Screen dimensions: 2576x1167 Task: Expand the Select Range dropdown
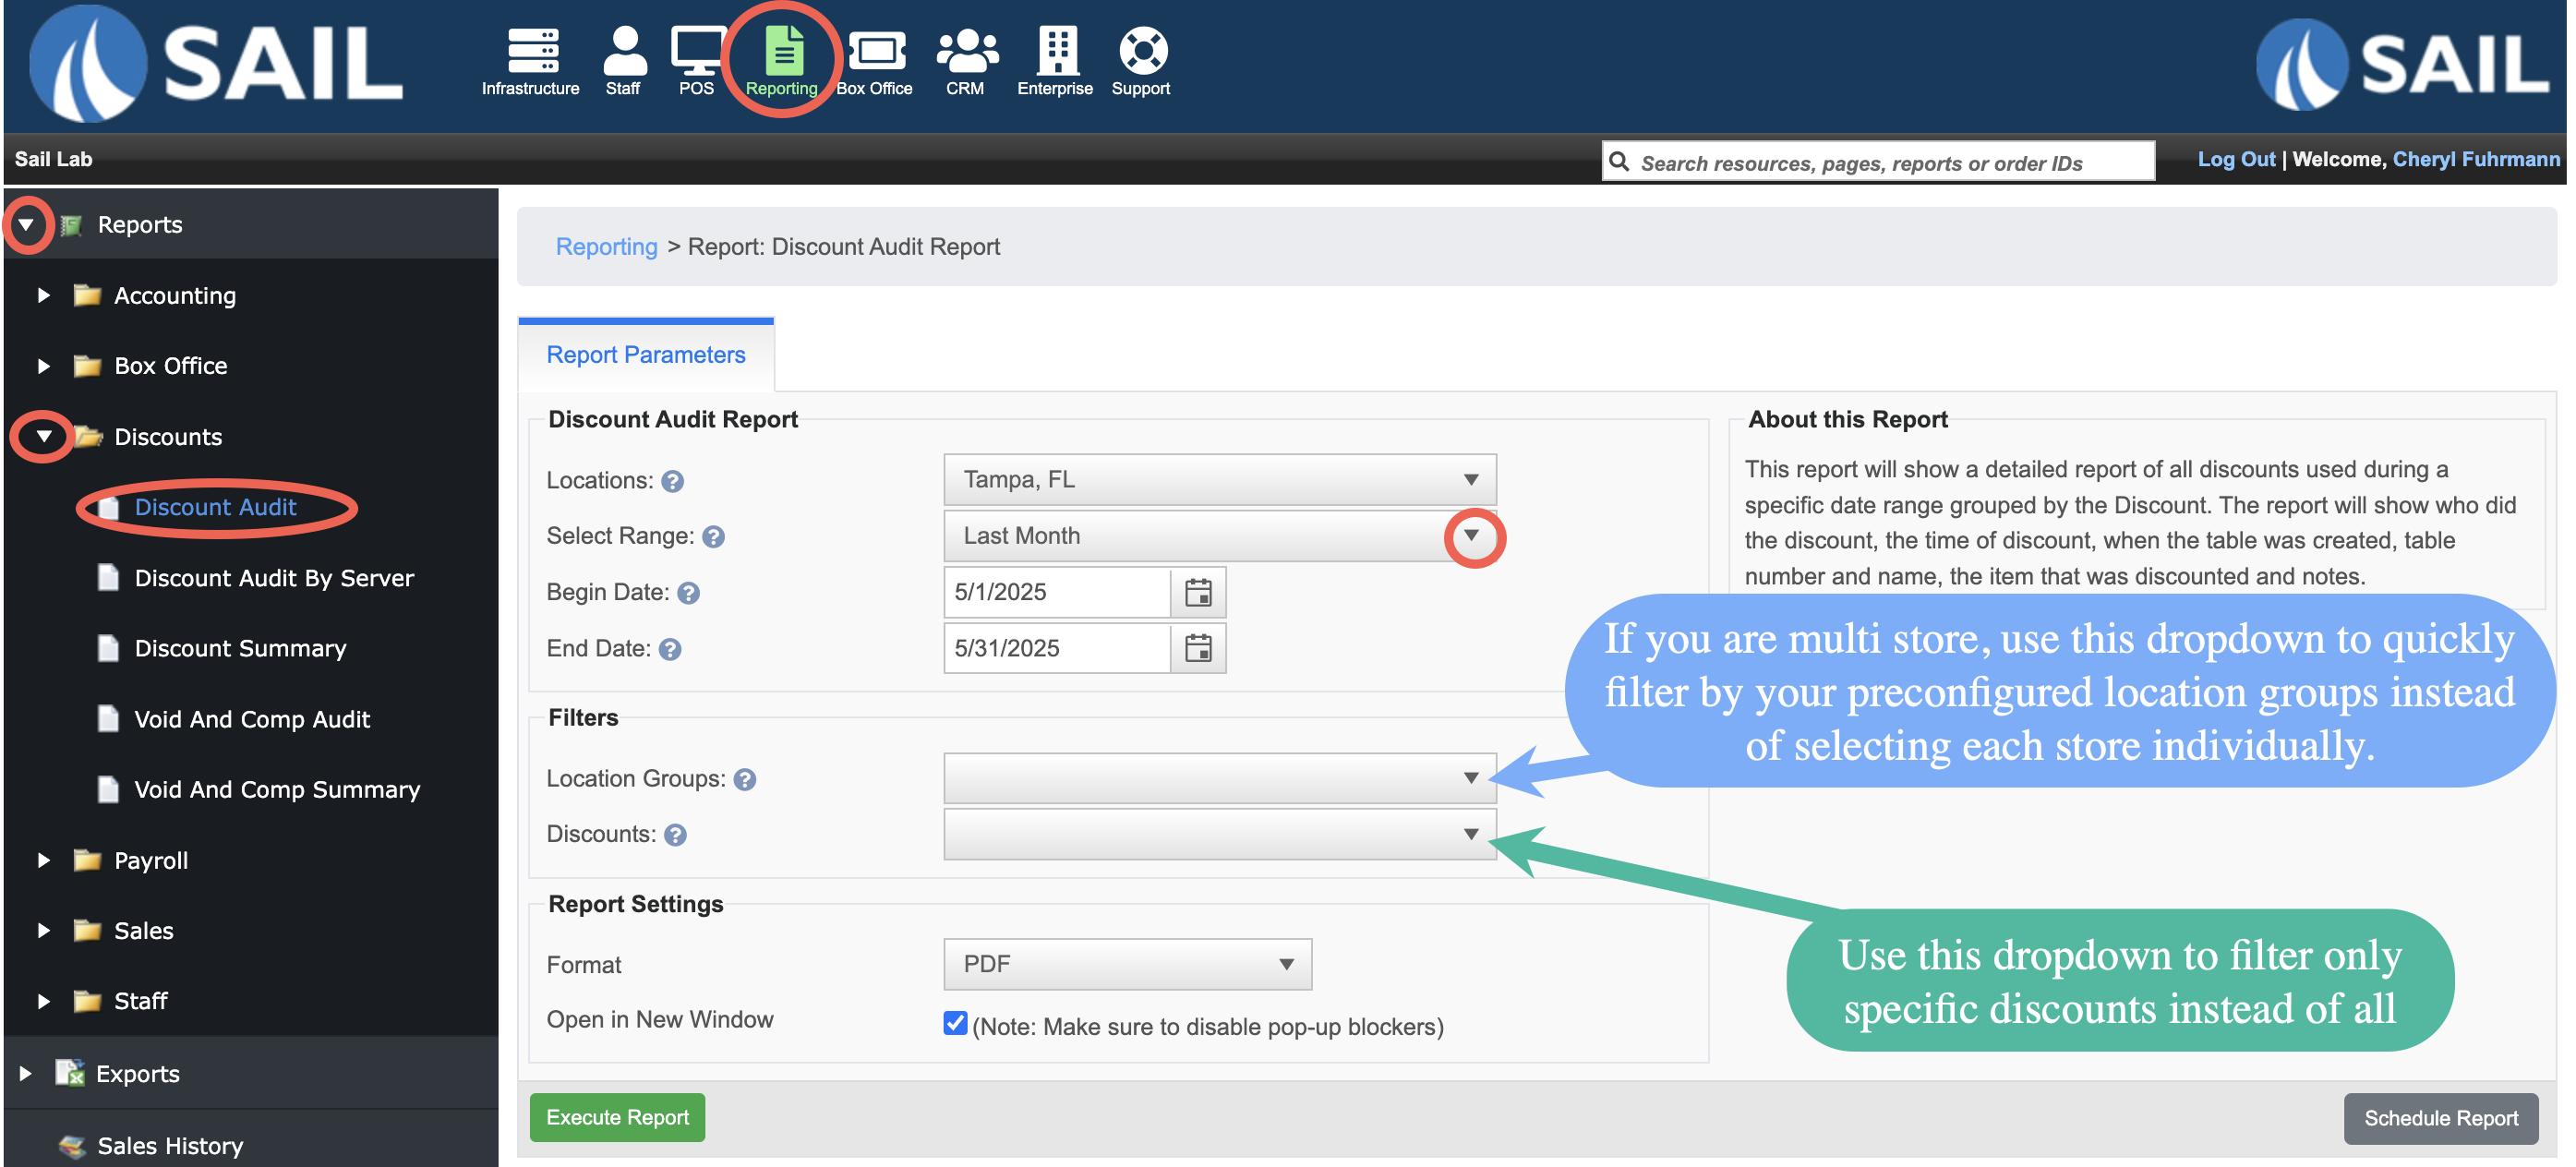click(x=1472, y=536)
